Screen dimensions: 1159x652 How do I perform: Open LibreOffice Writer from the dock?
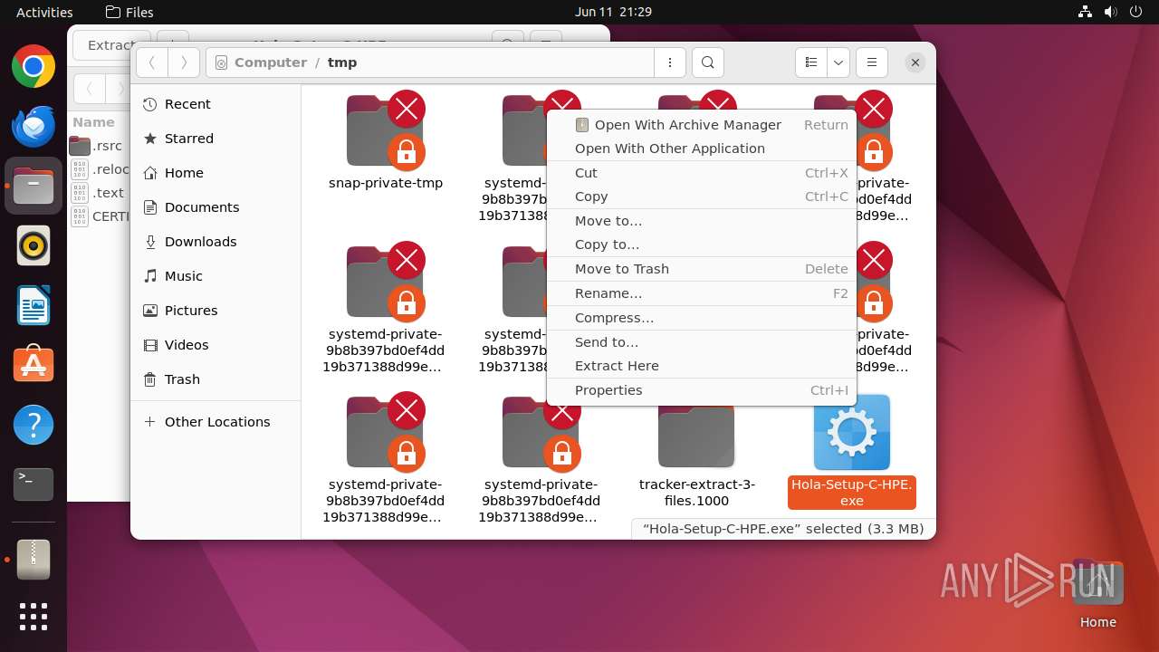click(x=34, y=305)
